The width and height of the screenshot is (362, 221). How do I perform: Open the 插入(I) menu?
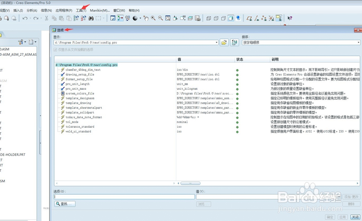pyautogui.click(x=18, y=10)
